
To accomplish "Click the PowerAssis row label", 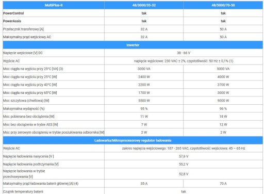I will pos(12,21).
